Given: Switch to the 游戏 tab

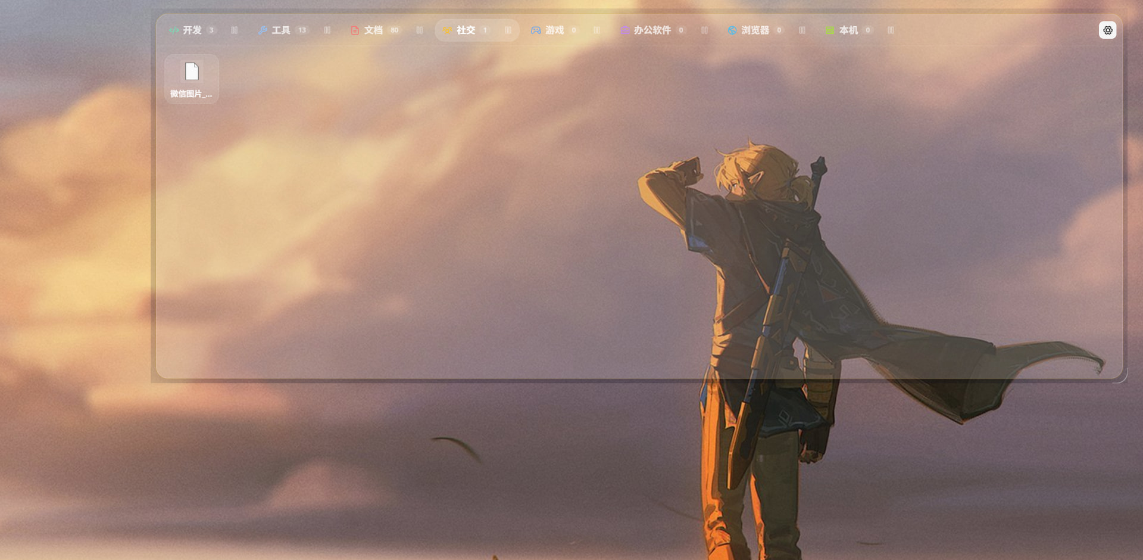Looking at the screenshot, I should point(555,30).
